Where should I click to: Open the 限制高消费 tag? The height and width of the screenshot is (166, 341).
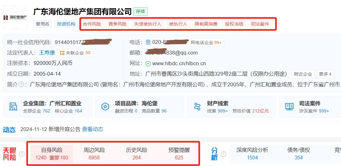pos(206,24)
